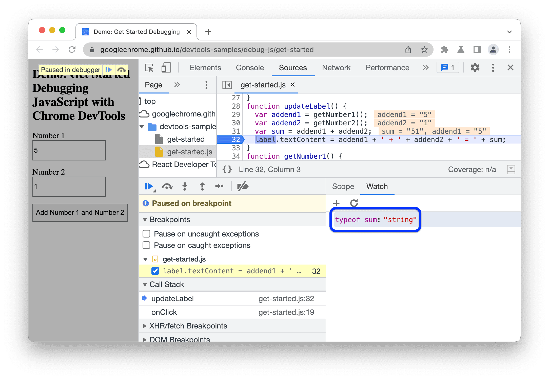Screen dimensions: 549x379
Task: Enable Pause on caught exceptions checkbox
Action: tap(149, 245)
